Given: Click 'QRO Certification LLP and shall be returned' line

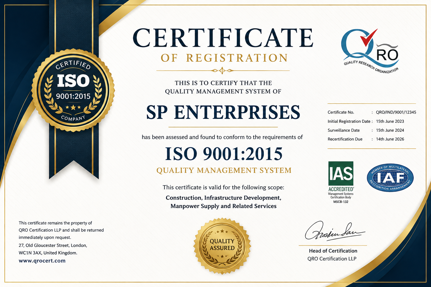Looking at the screenshot, I should click(61, 230).
